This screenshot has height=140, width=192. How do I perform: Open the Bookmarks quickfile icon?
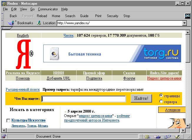point(11,23)
